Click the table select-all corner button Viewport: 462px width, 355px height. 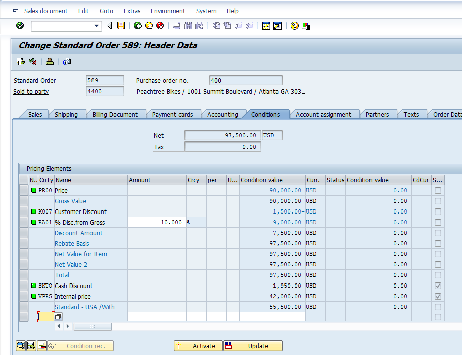(24, 180)
